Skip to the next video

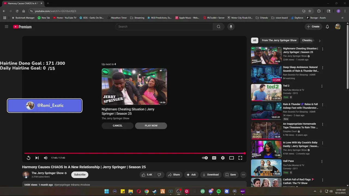tap(37, 158)
